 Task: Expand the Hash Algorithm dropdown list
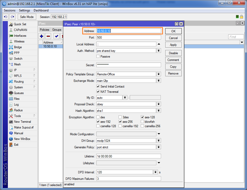[159, 111]
